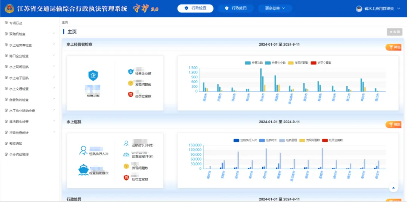The height and width of the screenshot is (202, 407).
Task: Click the speedometer icon for 巡查里程
Action: click(x=126, y=155)
